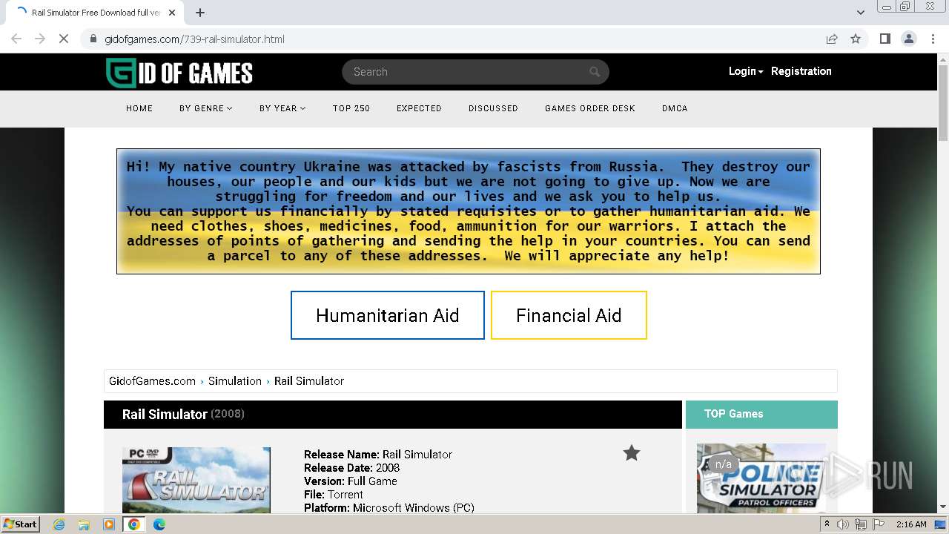949x534 pixels.
Task: Add Rail Simulator to favorites with star
Action: coord(632,453)
